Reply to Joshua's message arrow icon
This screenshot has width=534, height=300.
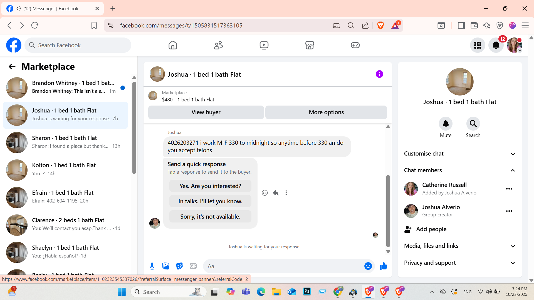tap(276, 193)
